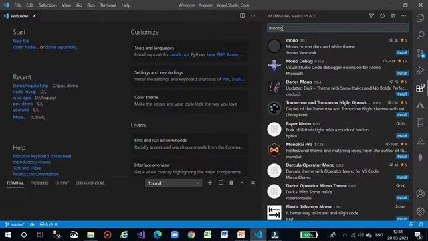Image resolution: width=428 pixels, height=241 pixels.
Task: Switch to the DEBUG CONSOLE tab
Action: pyautogui.click(x=90, y=183)
